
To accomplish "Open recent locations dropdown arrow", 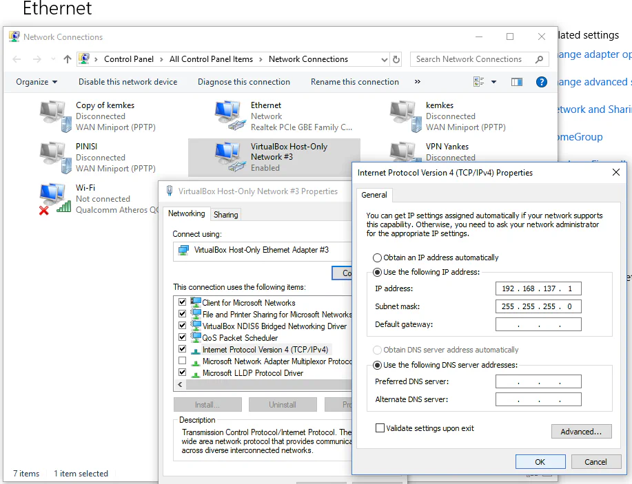I will pyautogui.click(x=53, y=59).
